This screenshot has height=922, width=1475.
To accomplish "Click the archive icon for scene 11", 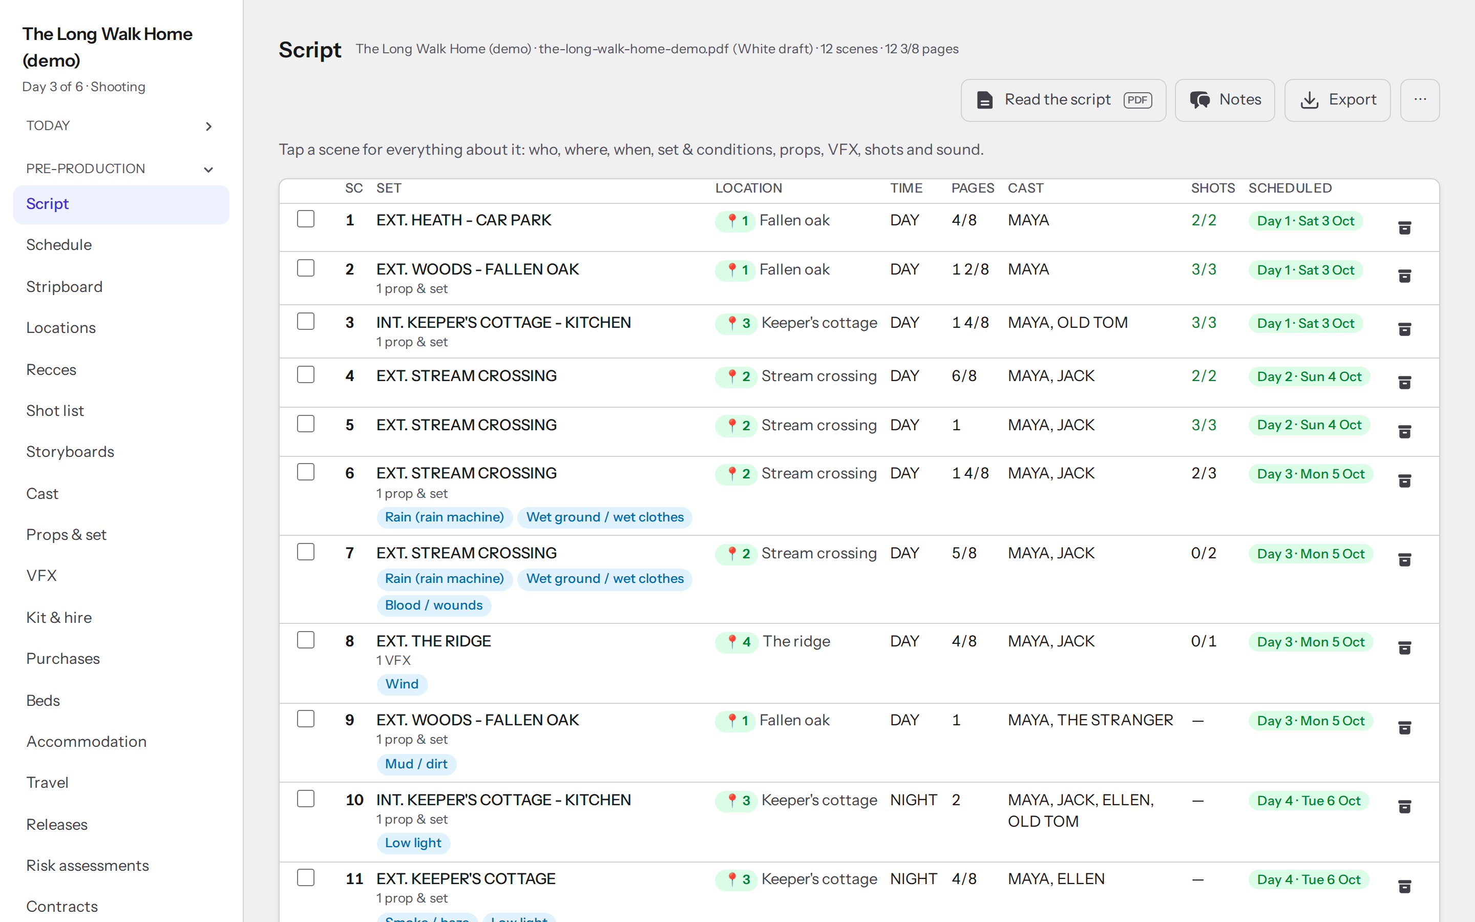I will pos(1404,886).
